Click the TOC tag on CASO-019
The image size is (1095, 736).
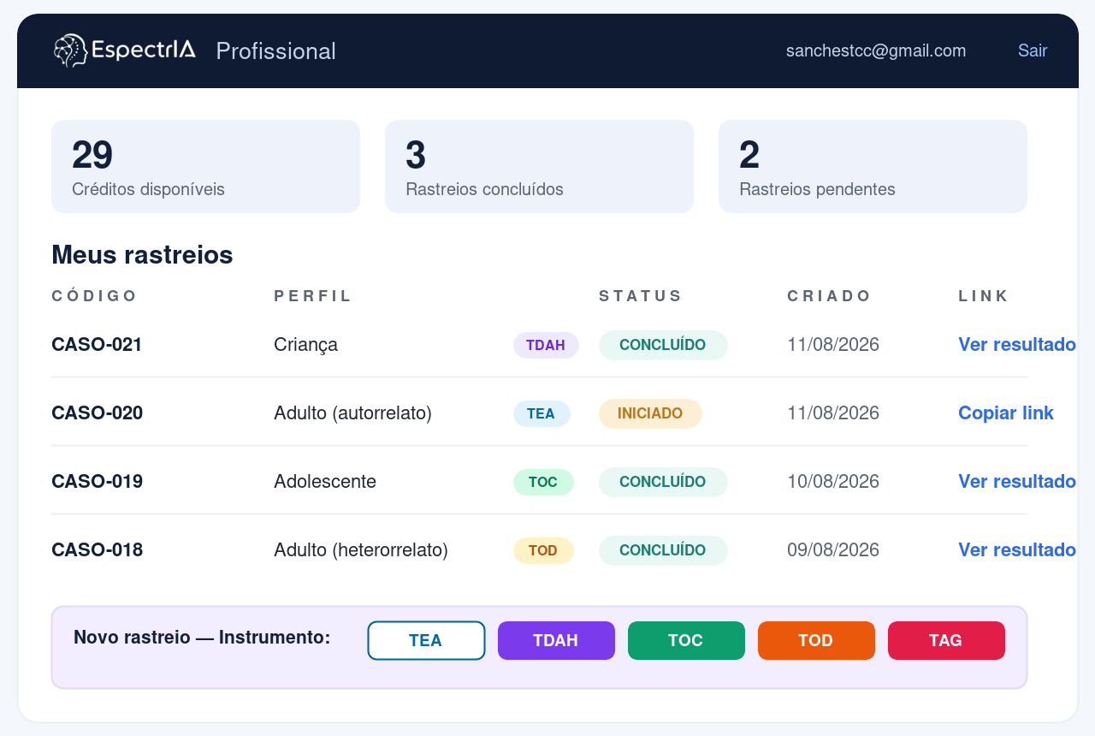(543, 482)
